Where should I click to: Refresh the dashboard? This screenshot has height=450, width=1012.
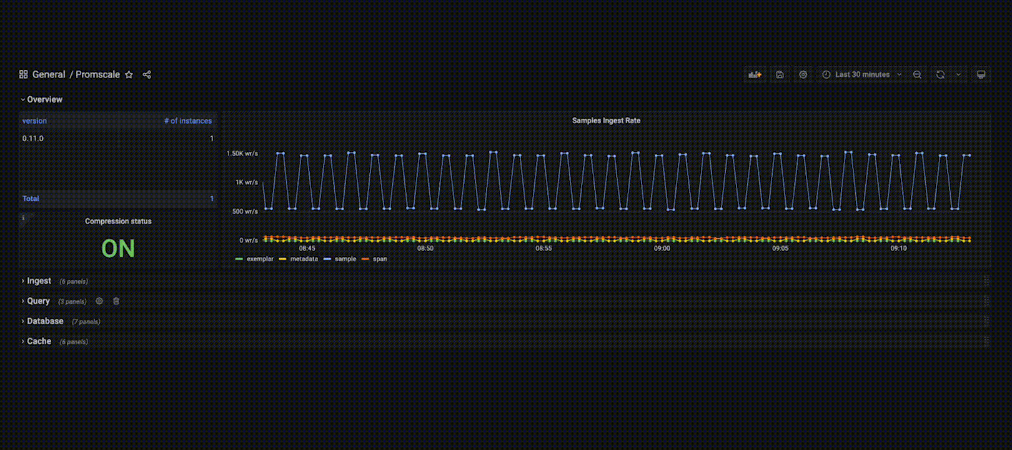940,74
